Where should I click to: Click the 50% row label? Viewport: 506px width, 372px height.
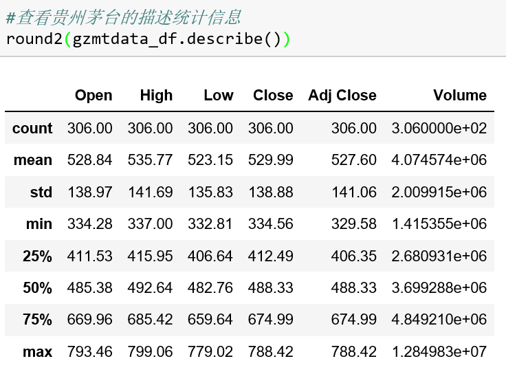[x=37, y=287]
